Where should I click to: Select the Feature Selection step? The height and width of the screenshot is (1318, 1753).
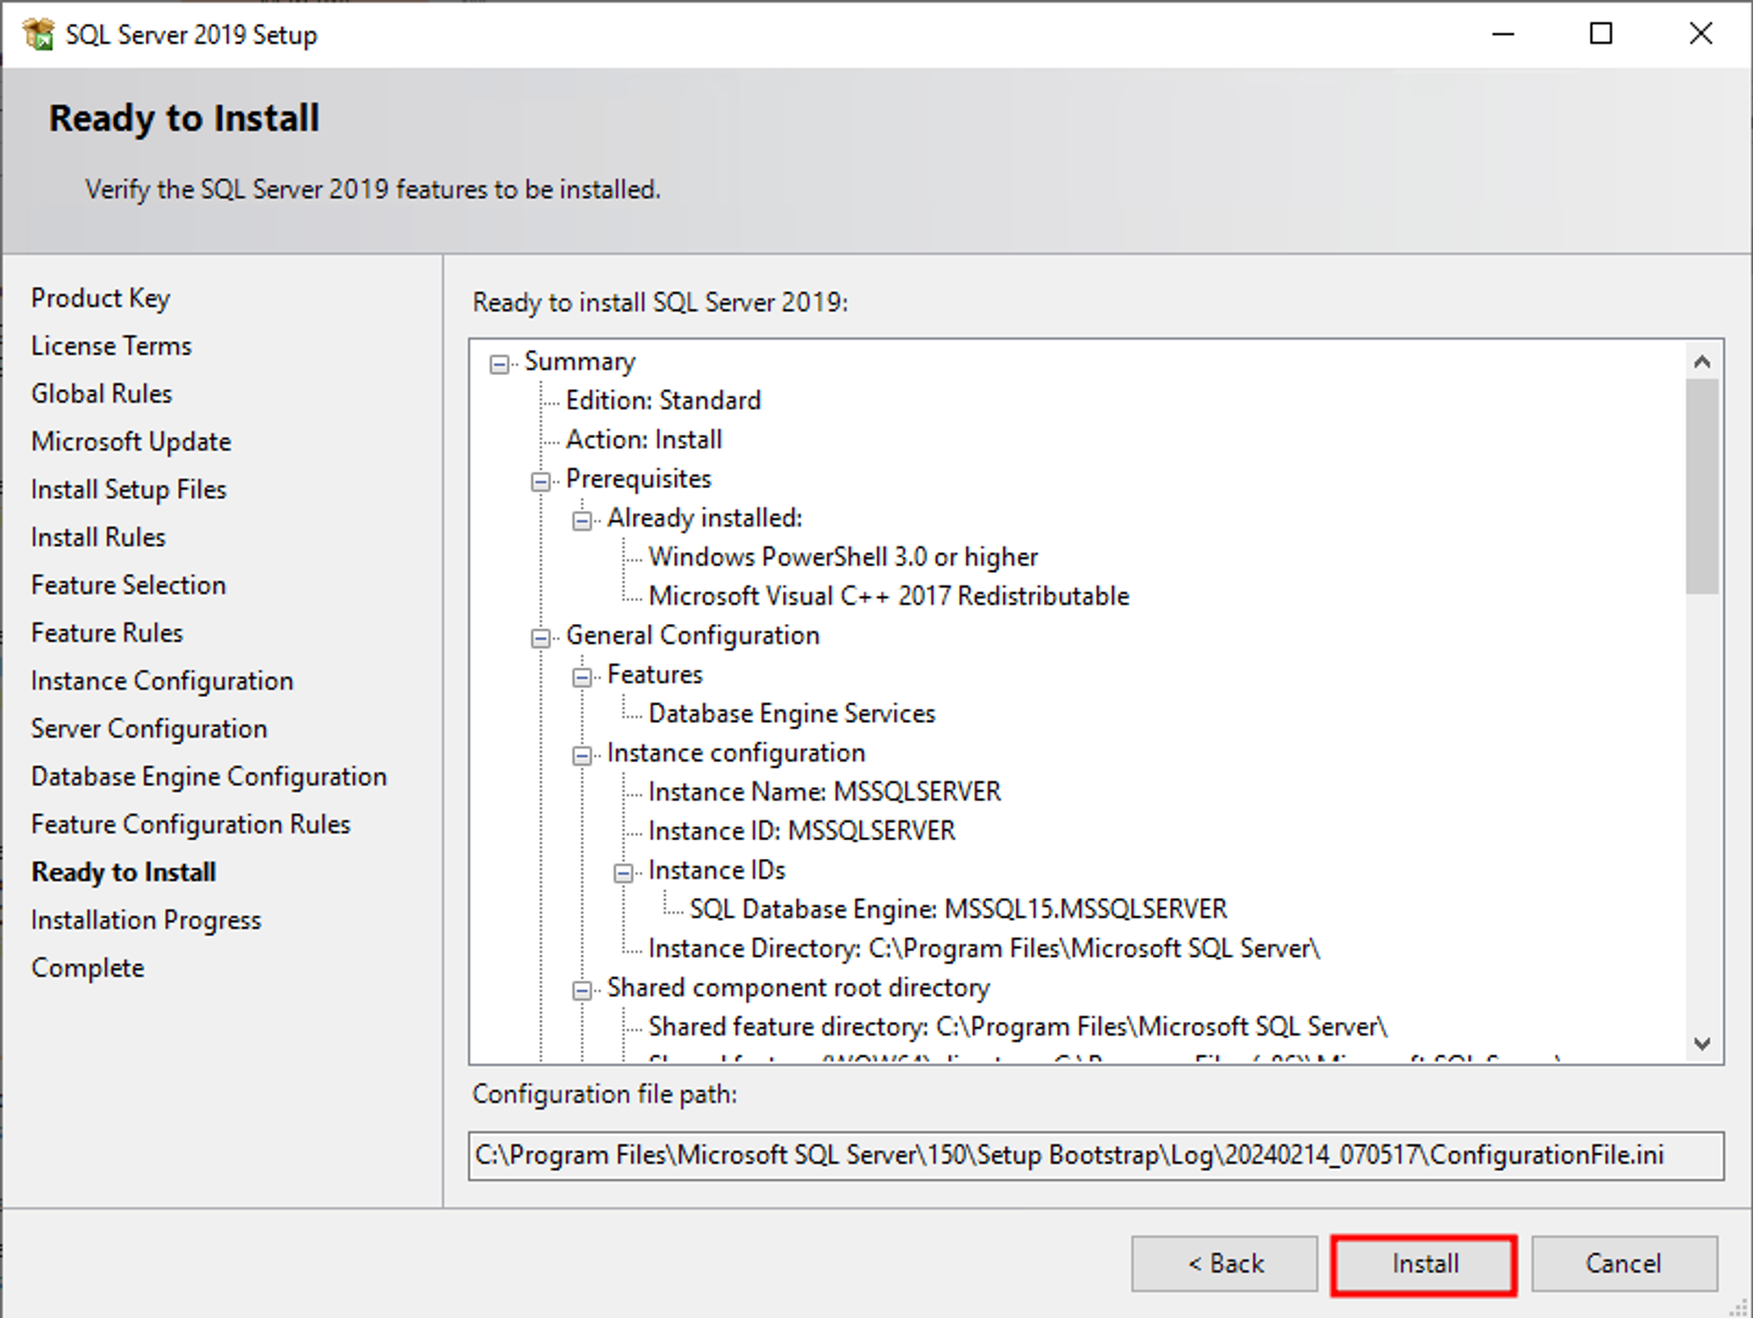[x=128, y=585]
